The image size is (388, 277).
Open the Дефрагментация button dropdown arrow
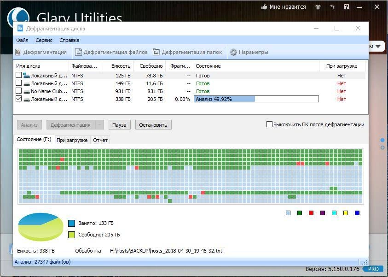(x=99, y=125)
